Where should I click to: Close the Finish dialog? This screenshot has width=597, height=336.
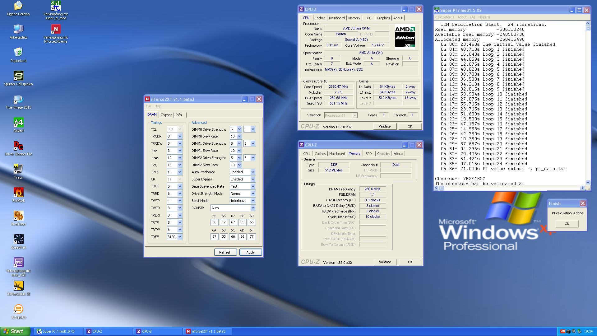coord(583,203)
